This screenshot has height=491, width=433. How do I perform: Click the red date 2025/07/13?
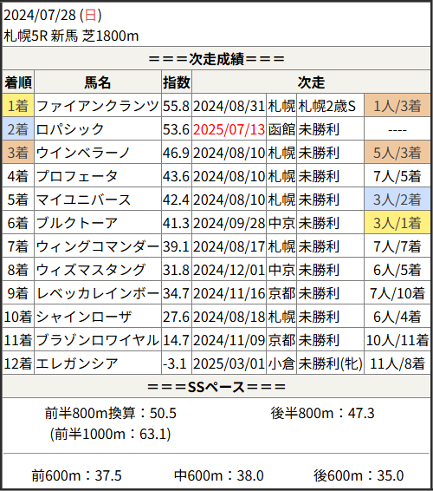click(229, 129)
